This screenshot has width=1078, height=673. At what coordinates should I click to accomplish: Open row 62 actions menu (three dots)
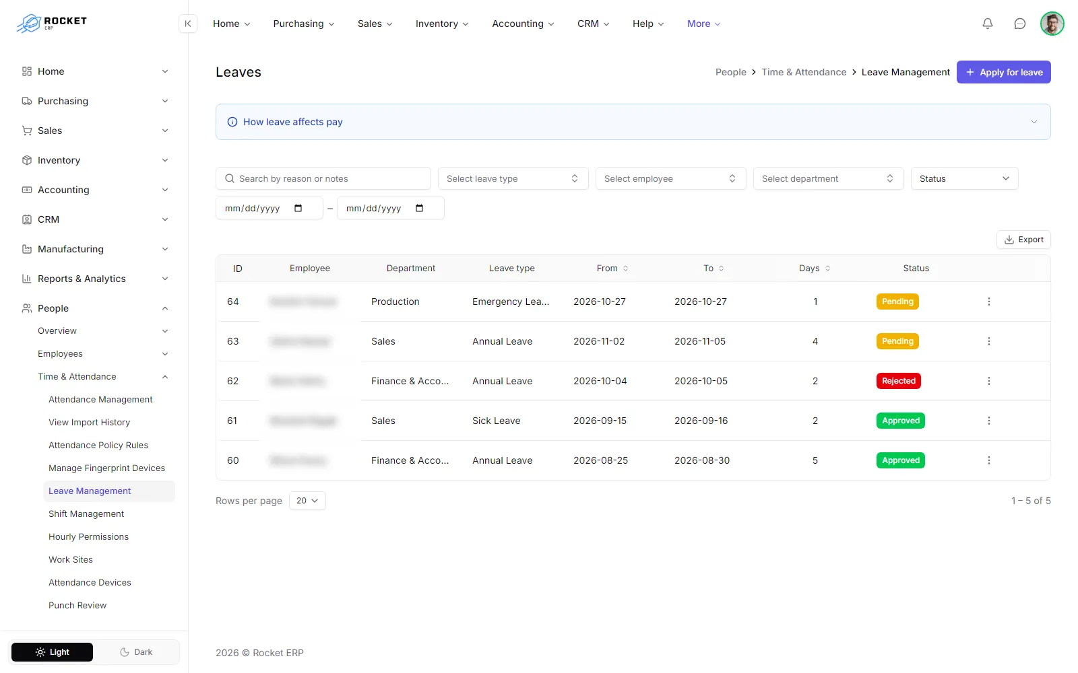pos(989,381)
